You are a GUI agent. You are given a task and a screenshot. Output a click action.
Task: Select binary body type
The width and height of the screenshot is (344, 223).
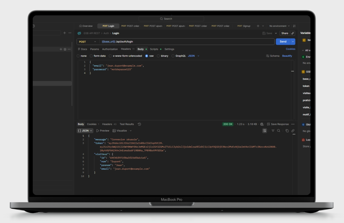click(163, 56)
